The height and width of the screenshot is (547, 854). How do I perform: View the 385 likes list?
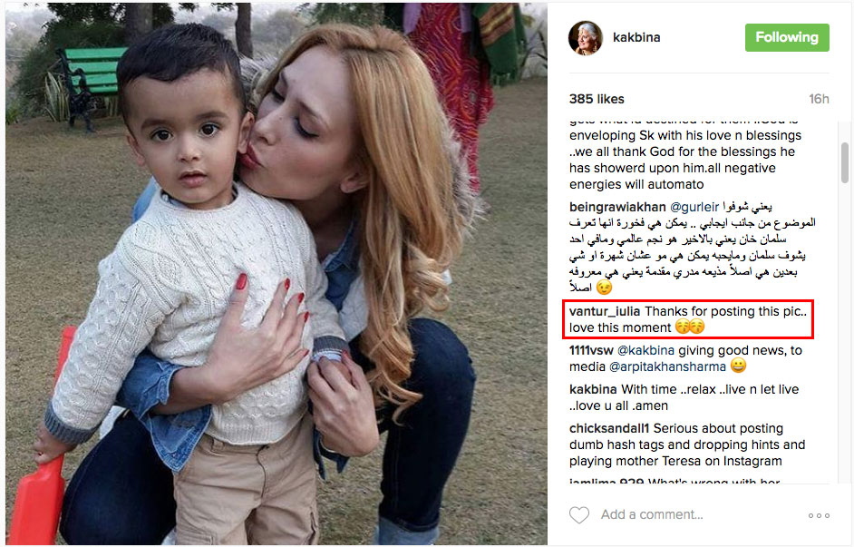click(x=597, y=99)
